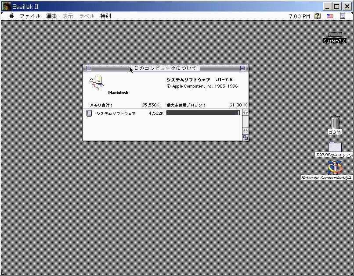Click the close box of このコンピュータについて window
This screenshot has height=276, width=354.
pyautogui.click(x=89, y=68)
